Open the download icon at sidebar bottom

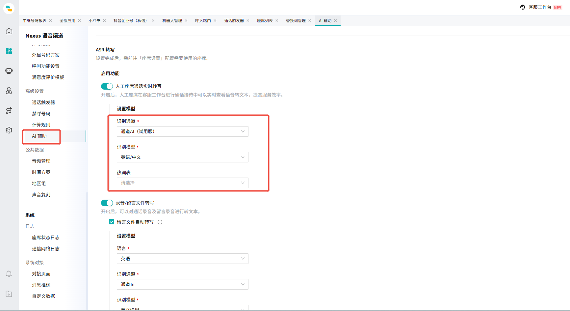tap(9, 294)
